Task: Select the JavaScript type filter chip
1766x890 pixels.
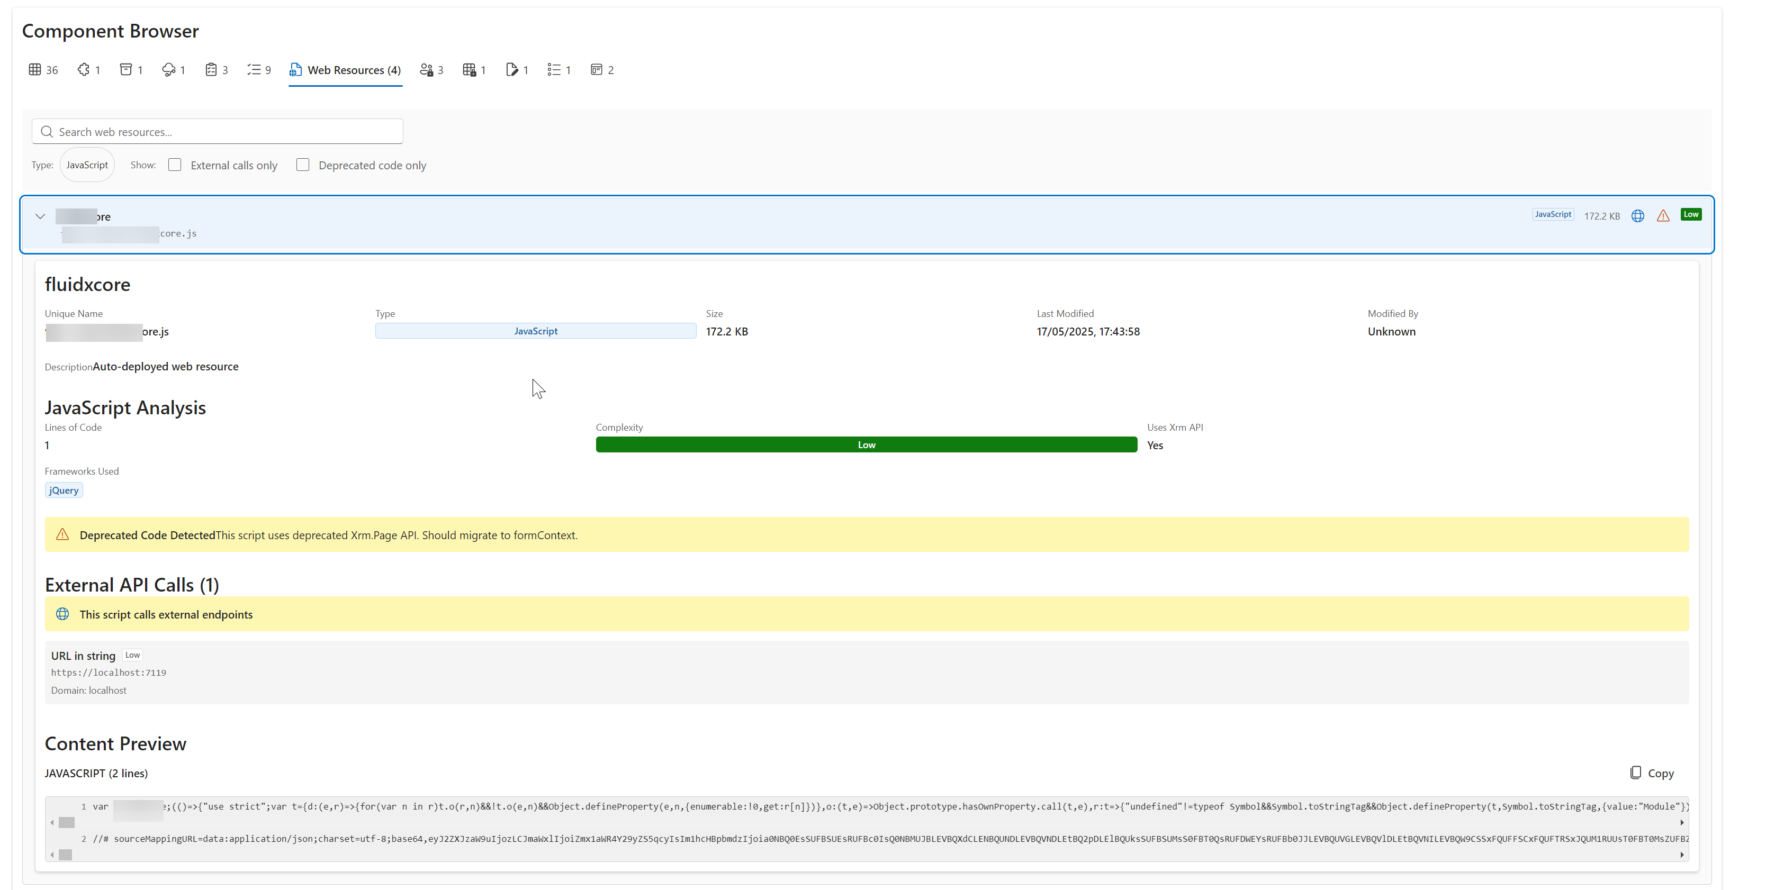Action: [87, 165]
